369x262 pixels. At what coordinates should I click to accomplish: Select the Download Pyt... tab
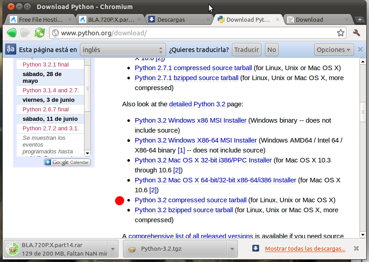point(248,19)
